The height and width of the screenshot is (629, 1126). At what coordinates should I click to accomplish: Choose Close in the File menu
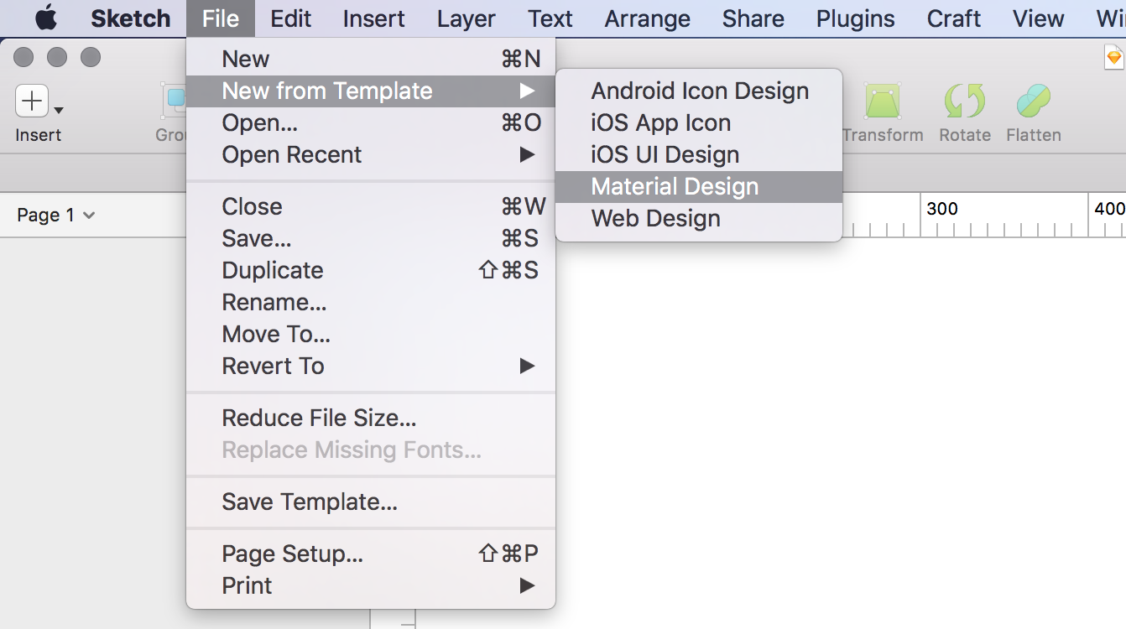coord(371,206)
